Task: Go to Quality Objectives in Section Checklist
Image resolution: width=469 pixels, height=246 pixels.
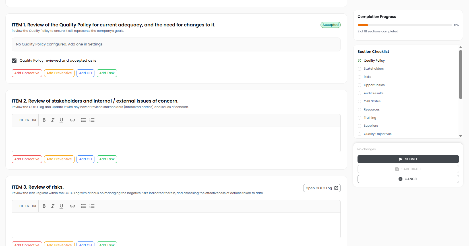Action: [x=377, y=134]
